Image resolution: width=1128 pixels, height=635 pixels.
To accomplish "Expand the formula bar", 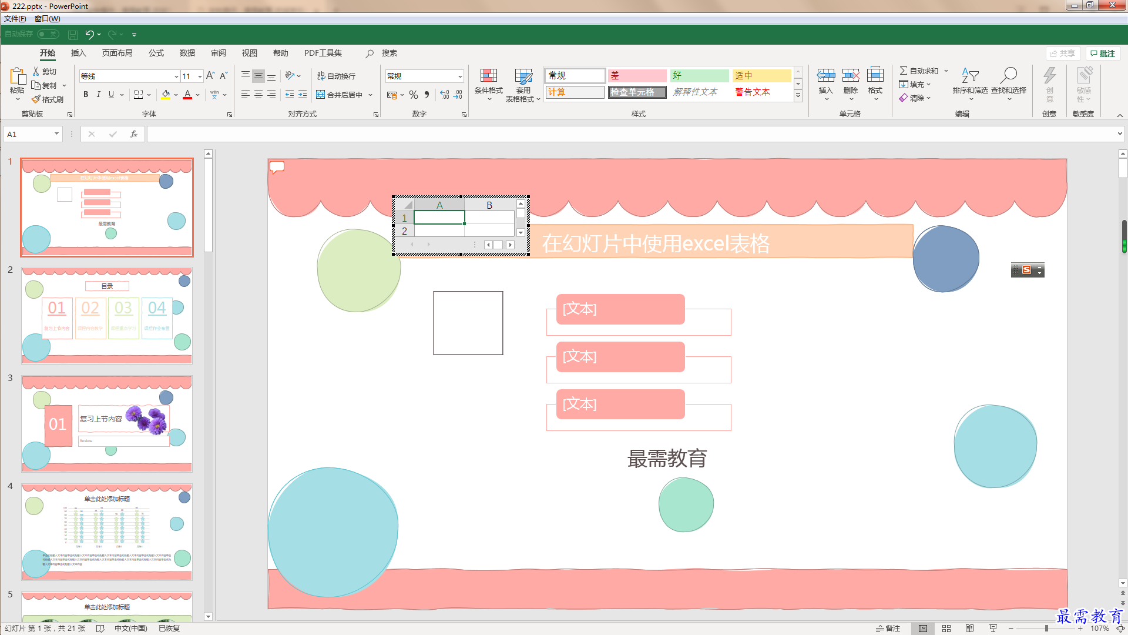I will (1120, 134).
